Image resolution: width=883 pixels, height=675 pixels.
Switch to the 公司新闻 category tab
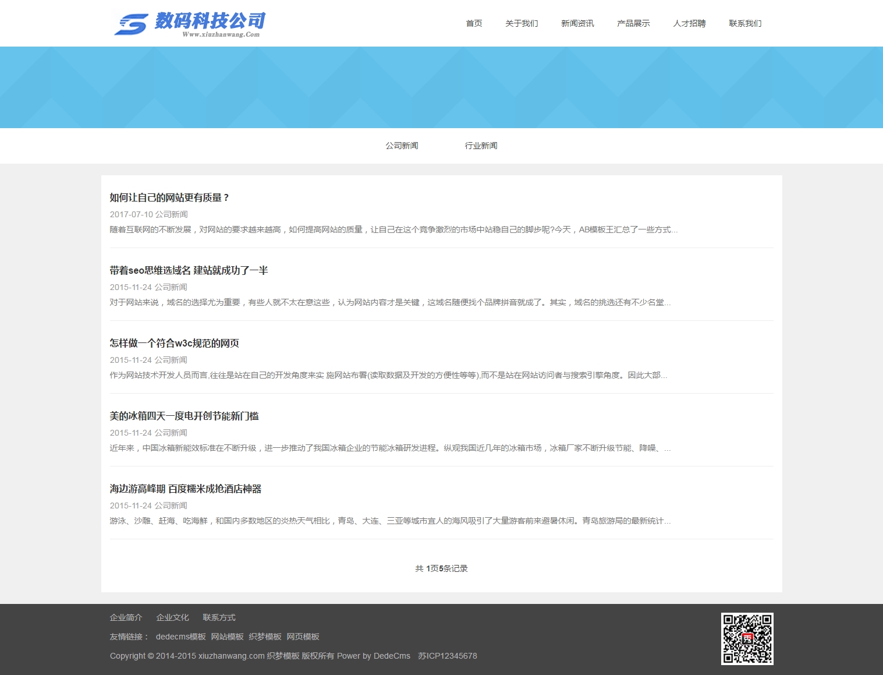[x=402, y=146]
